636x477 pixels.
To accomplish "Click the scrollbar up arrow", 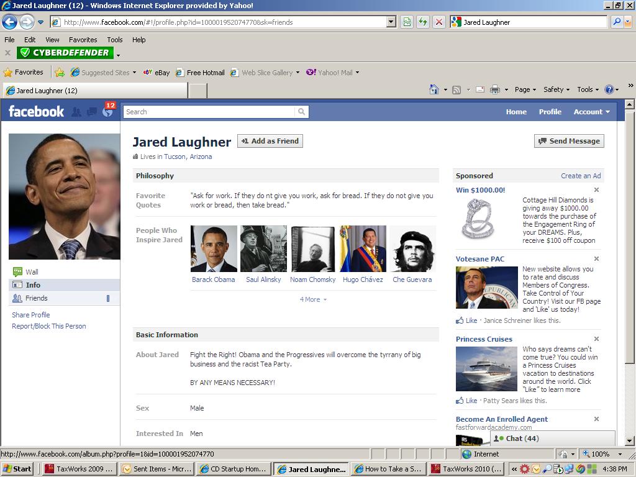I will click(629, 104).
